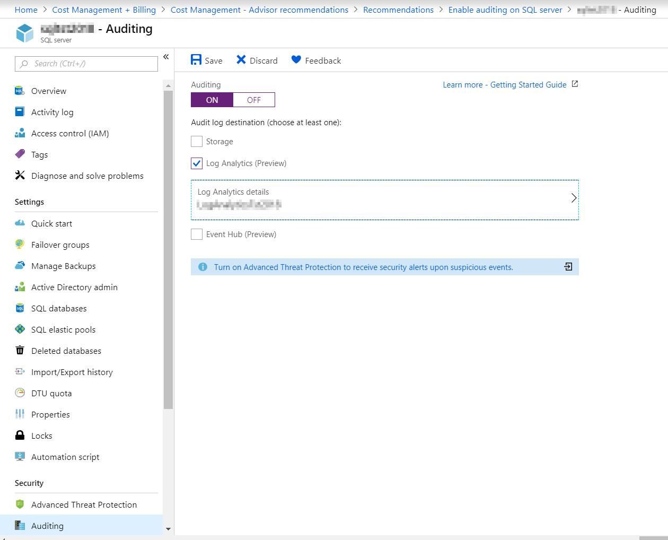Click the Activity log icon
This screenshot has width=668, height=540.
point(20,112)
